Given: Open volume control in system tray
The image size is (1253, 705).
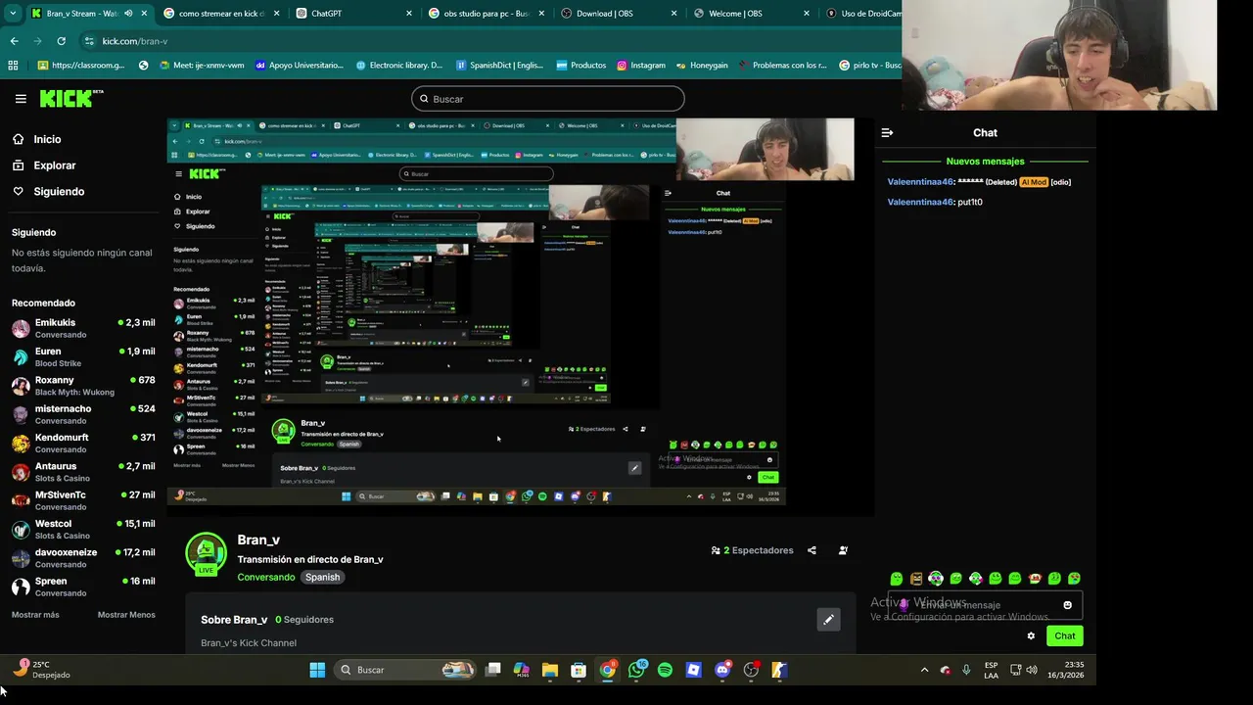Looking at the screenshot, I should pos(1032,670).
